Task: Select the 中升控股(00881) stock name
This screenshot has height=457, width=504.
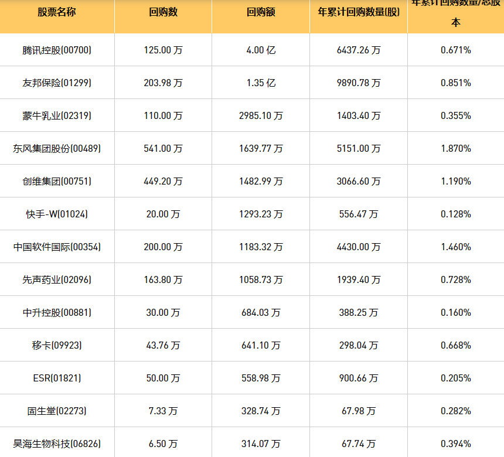Action: pyautogui.click(x=57, y=313)
